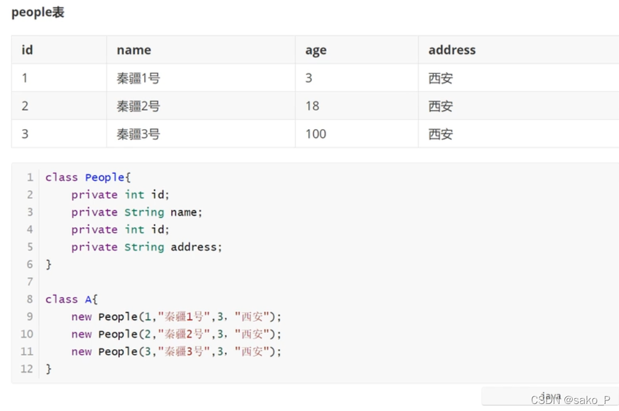The image size is (619, 411).
Task: Click the 'java' language label below code
Action: click(x=550, y=396)
